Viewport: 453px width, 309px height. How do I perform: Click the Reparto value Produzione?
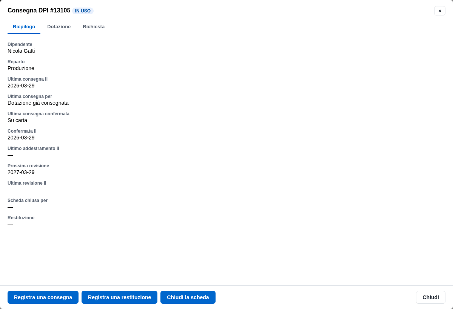[21, 68]
